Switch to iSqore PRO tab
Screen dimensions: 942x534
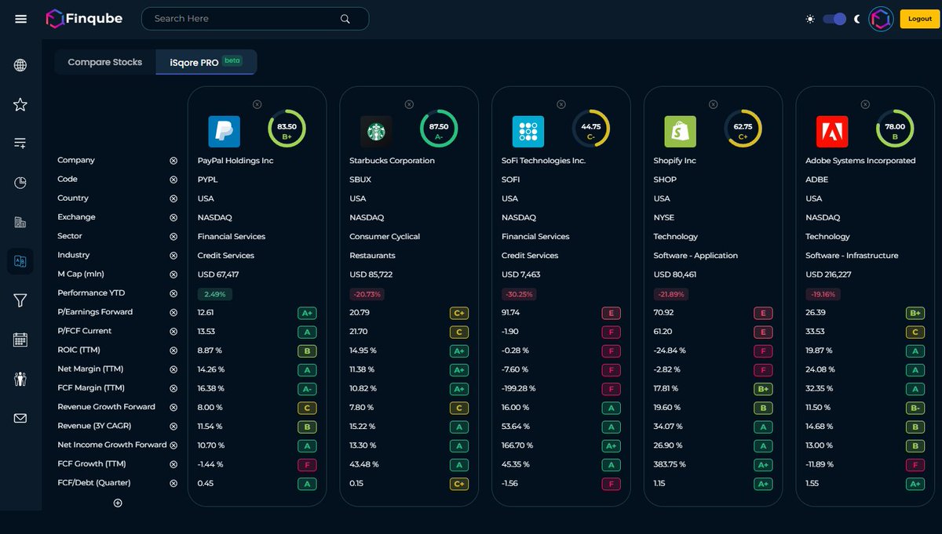pos(206,62)
